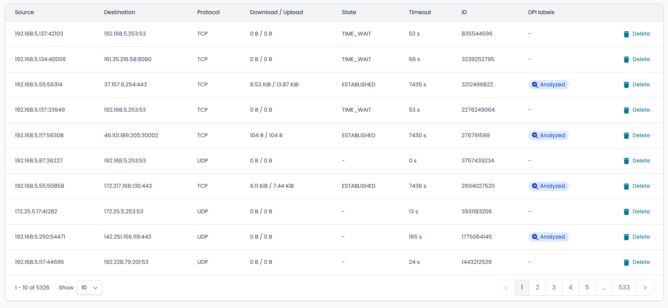
Task: Open the Show rows-per-page dropdown
Action: pos(89,288)
